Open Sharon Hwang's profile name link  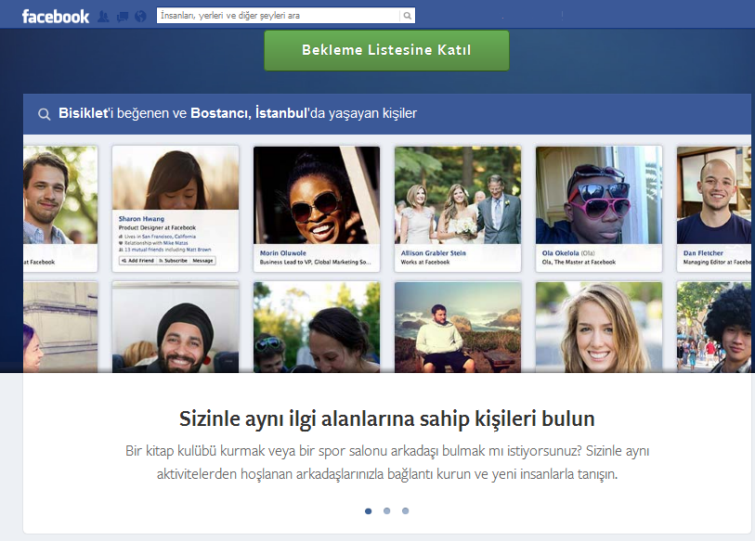pos(141,218)
